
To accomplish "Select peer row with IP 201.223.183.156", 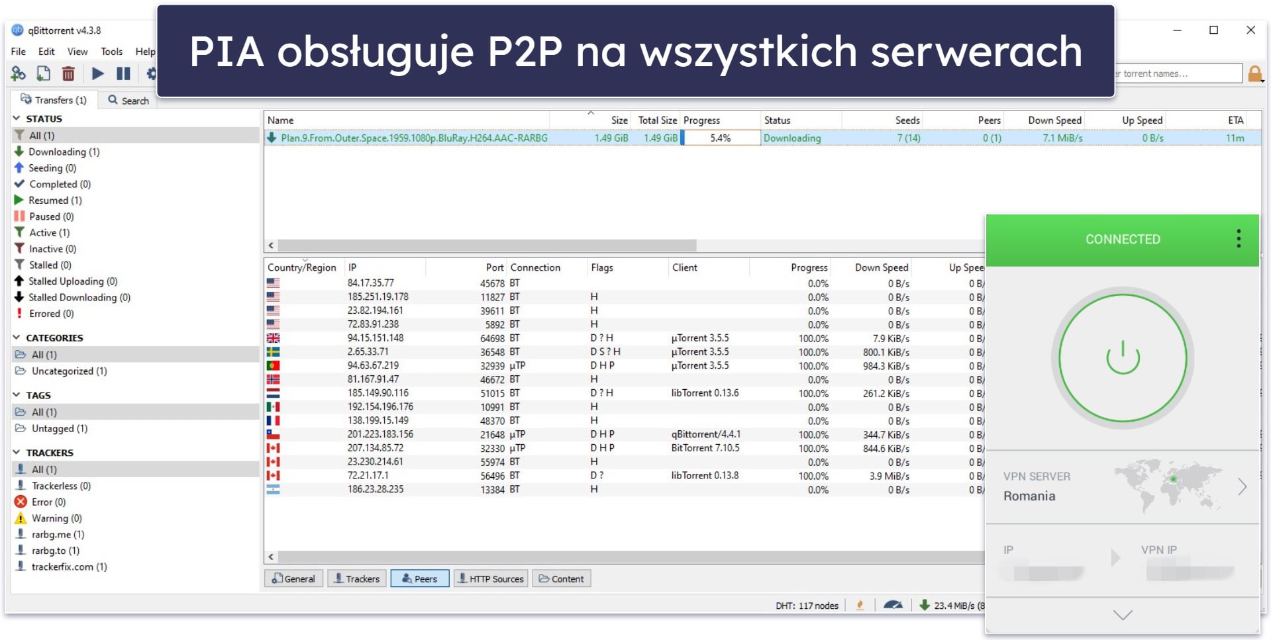I will [625, 434].
